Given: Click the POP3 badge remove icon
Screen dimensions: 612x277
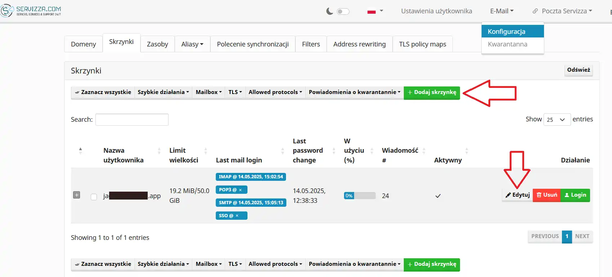Looking at the screenshot, I should (x=240, y=190).
